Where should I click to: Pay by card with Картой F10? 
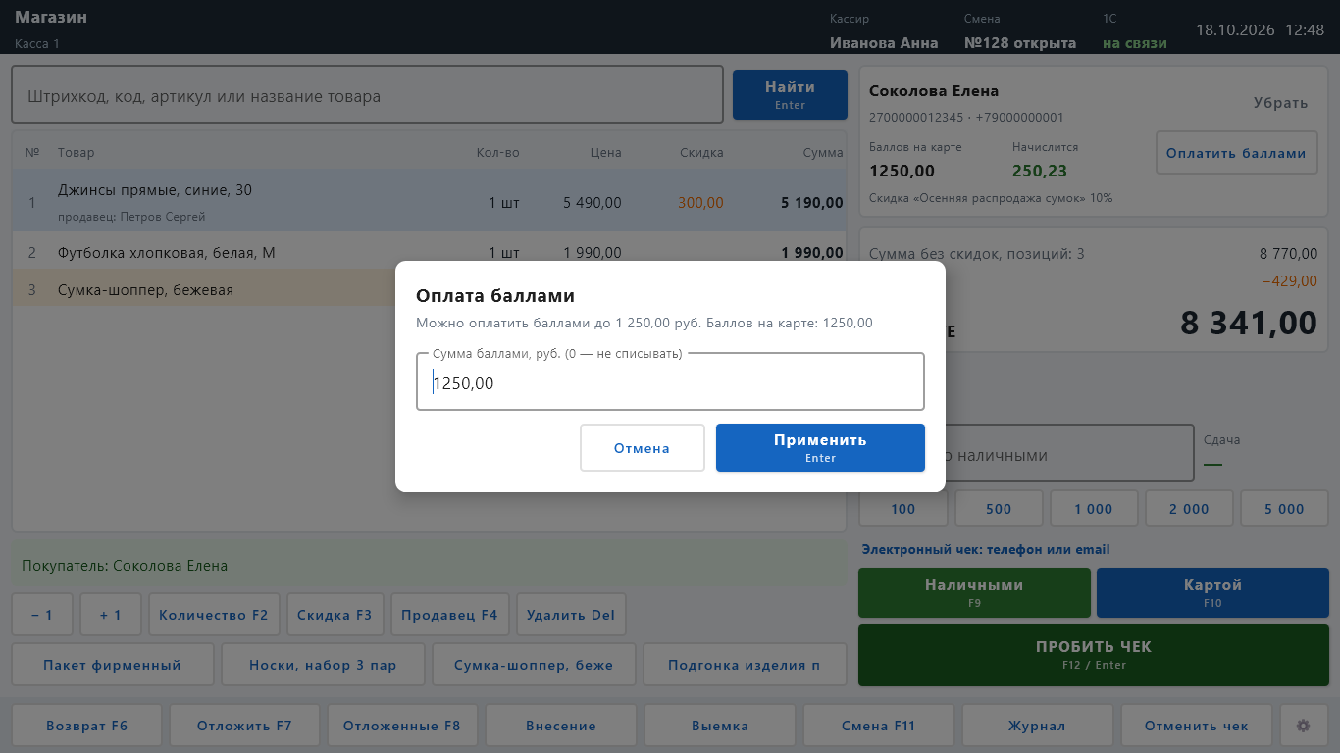coord(1212,592)
